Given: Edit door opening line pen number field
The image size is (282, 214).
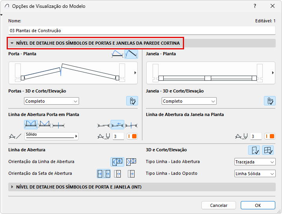Looking at the screenshot, I should pyautogui.click(x=118, y=136).
